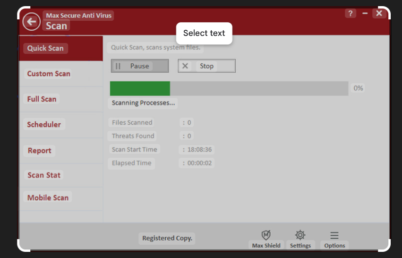402x258 pixels.
Task: Open the Report section
Action: 61,151
